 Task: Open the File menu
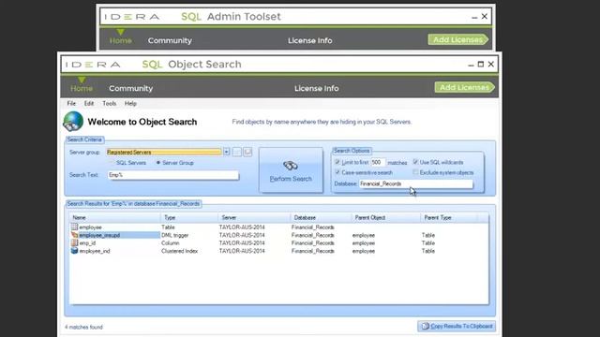point(71,104)
